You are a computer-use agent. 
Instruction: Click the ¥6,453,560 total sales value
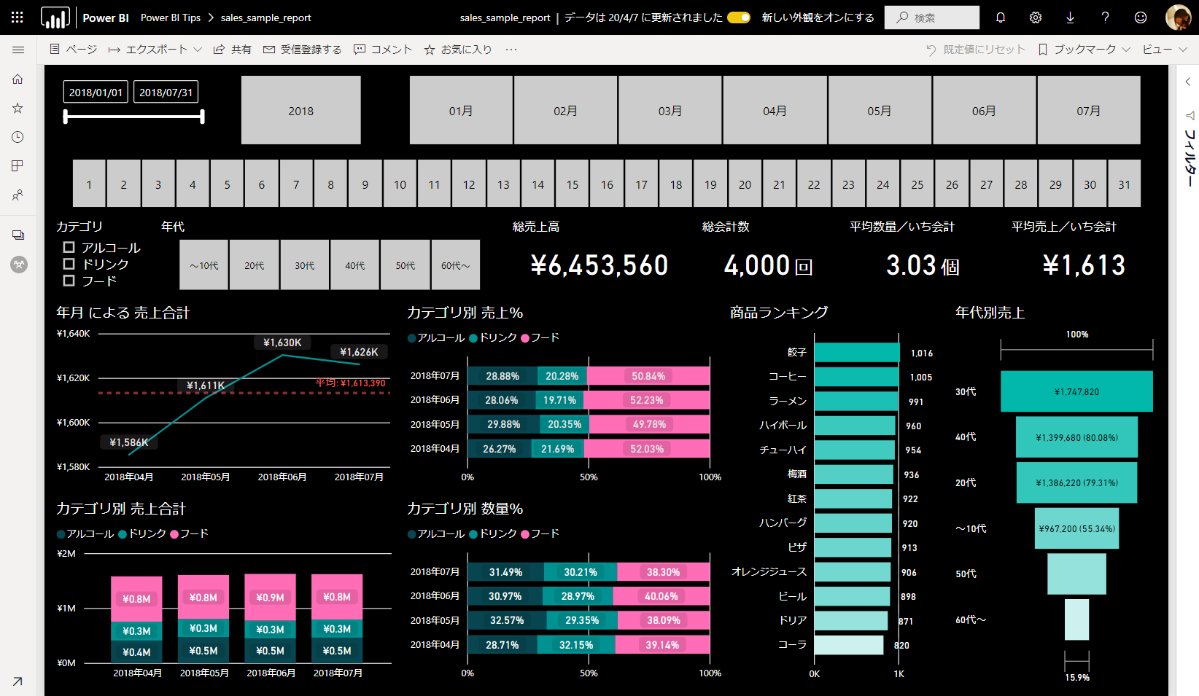(x=599, y=265)
